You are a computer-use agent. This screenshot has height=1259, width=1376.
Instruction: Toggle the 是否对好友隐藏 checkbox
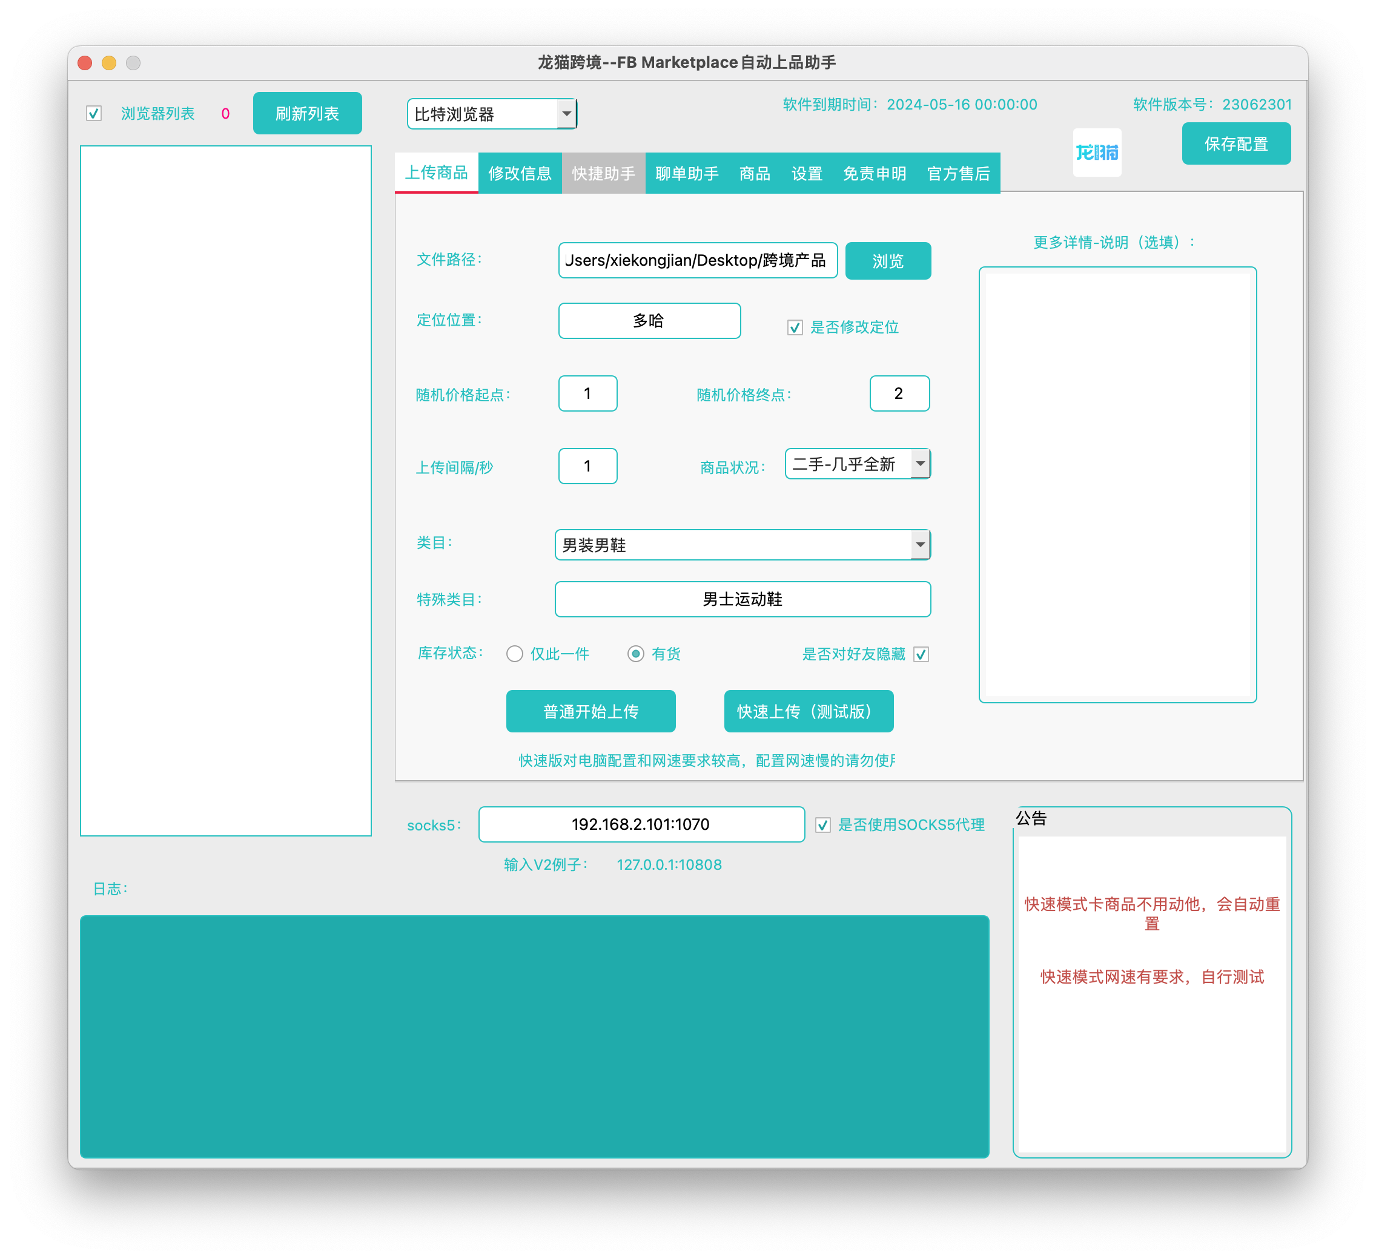coord(921,654)
